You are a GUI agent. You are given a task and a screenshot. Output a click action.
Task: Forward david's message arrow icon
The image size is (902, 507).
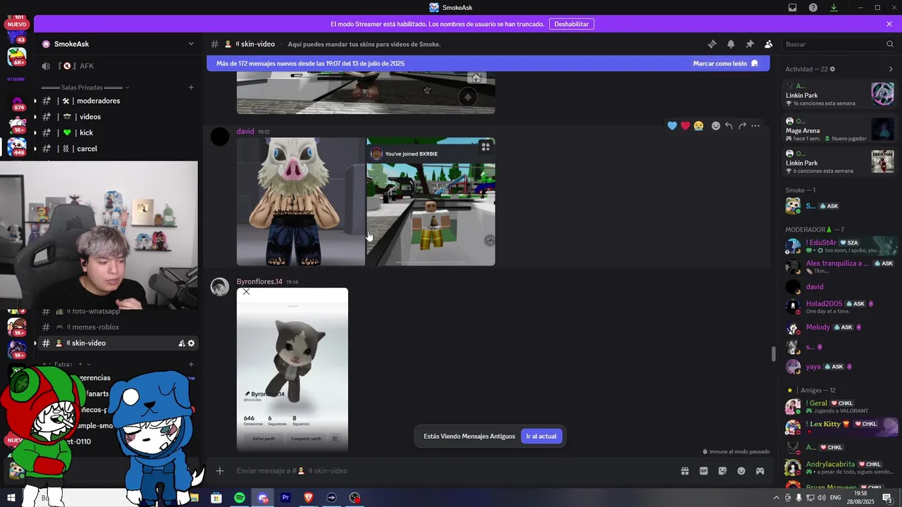[x=742, y=125]
